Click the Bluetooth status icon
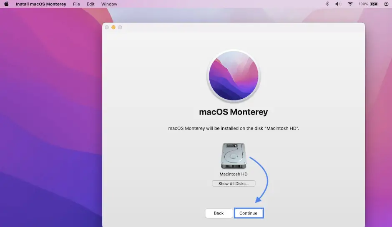392x227 pixels. click(x=327, y=4)
